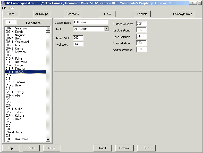203x153 pixels.
Task: Select leader 013- R. Kusaka
Action: 25,69
